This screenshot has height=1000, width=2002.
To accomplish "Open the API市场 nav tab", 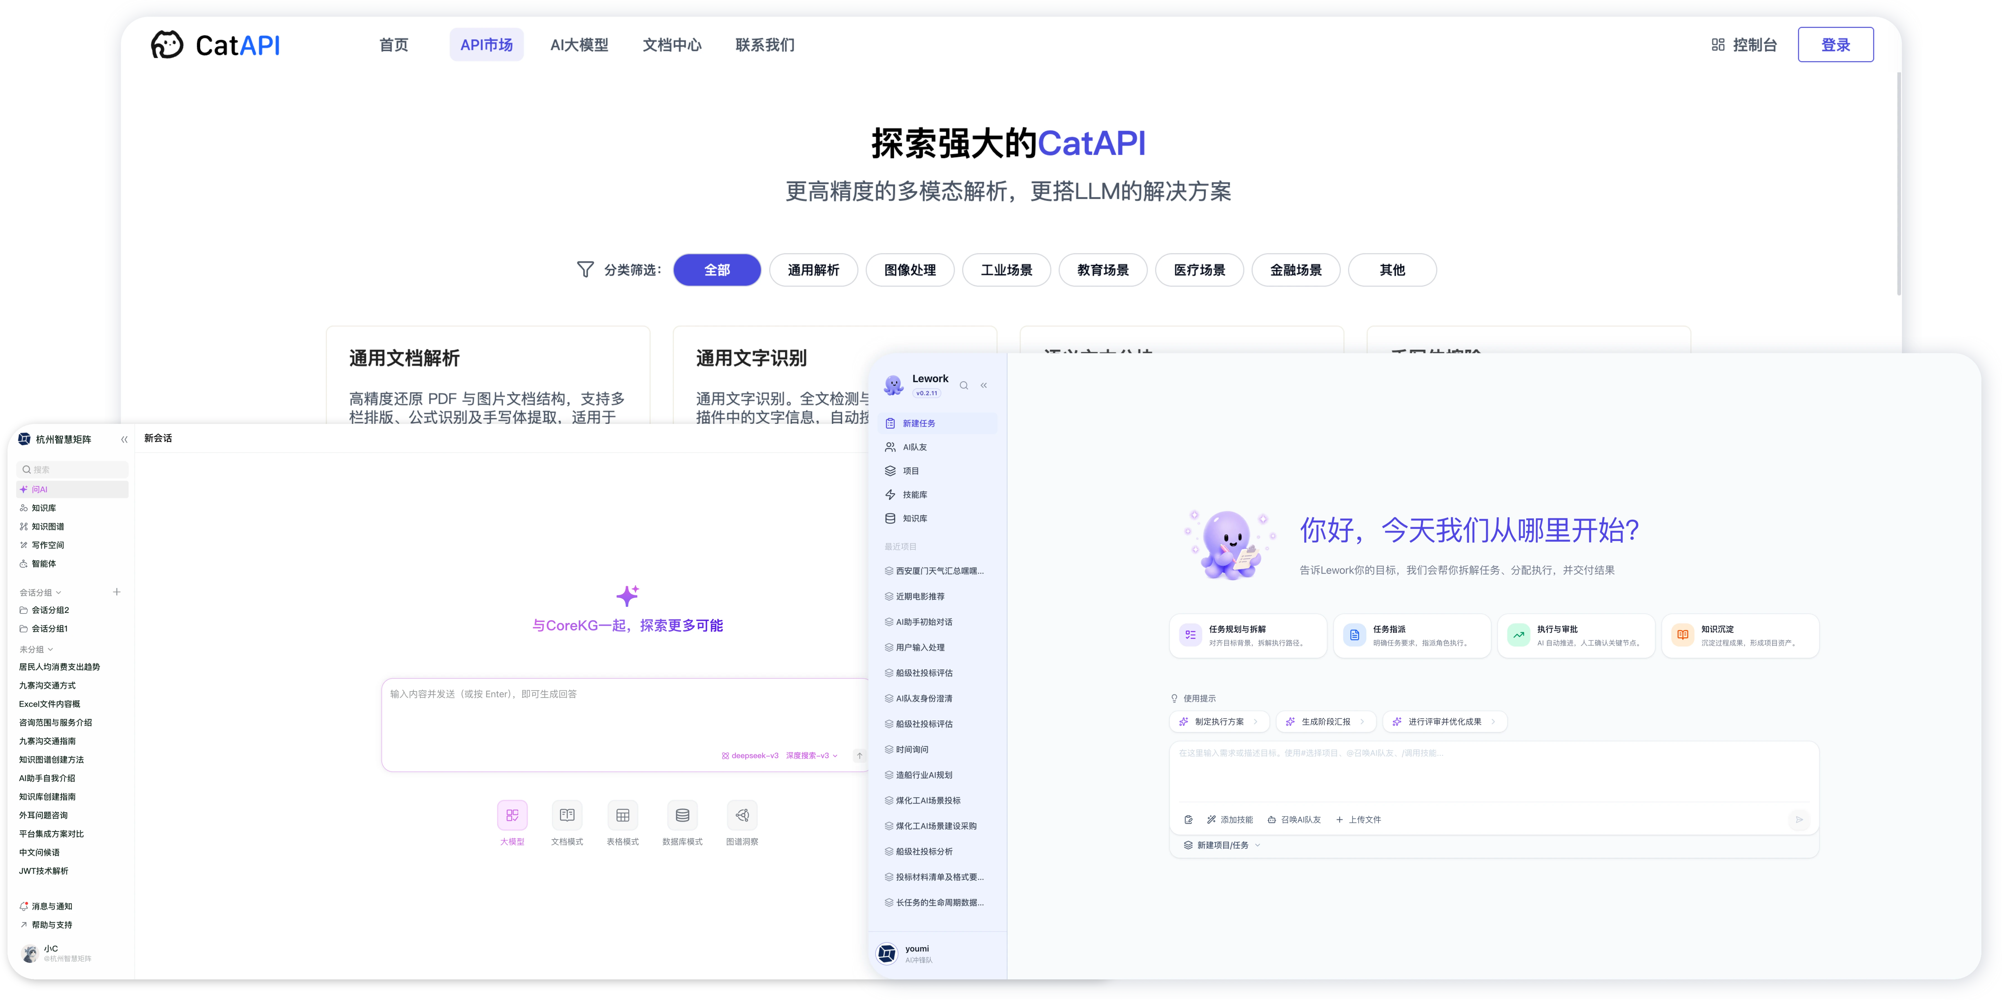I will click(487, 45).
